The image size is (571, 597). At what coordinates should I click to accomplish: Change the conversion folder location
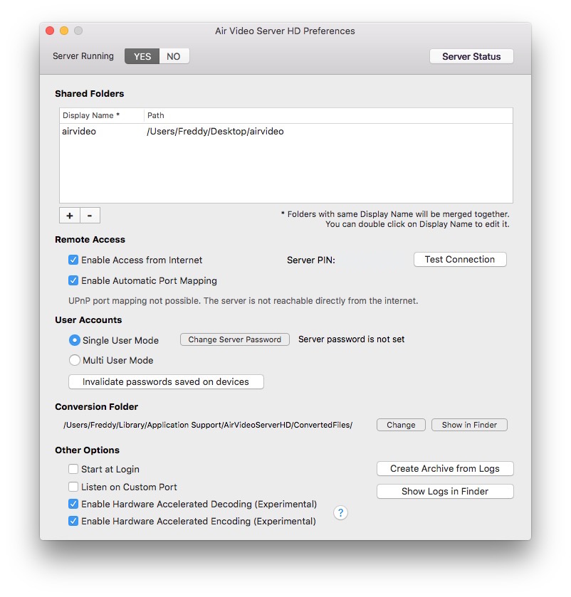click(401, 425)
